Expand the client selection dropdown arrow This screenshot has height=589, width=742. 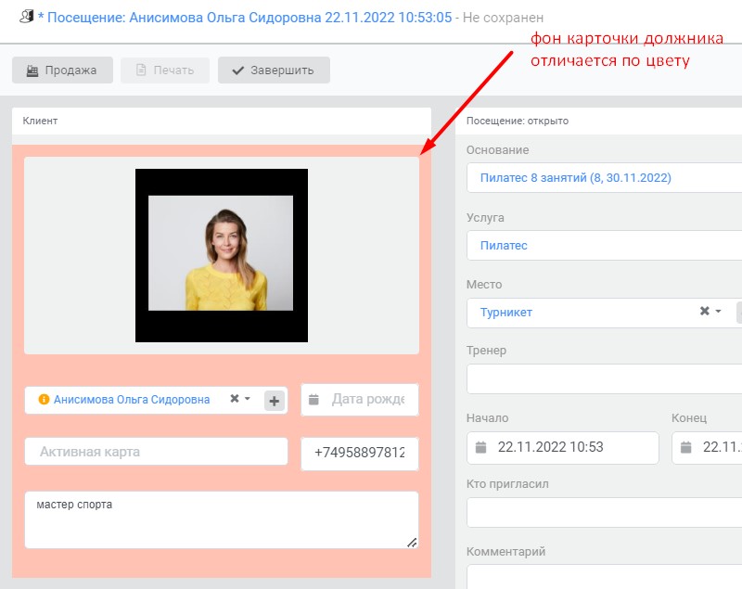(x=248, y=398)
